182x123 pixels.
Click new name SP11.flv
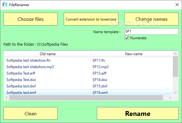pyautogui.click(x=99, y=60)
